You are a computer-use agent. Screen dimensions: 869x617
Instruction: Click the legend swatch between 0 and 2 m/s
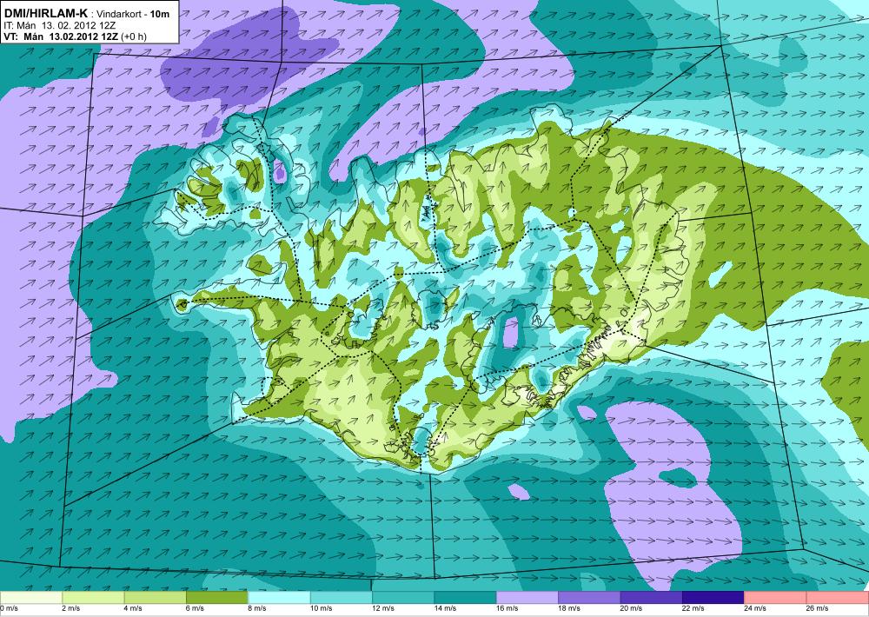click(x=31, y=598)
